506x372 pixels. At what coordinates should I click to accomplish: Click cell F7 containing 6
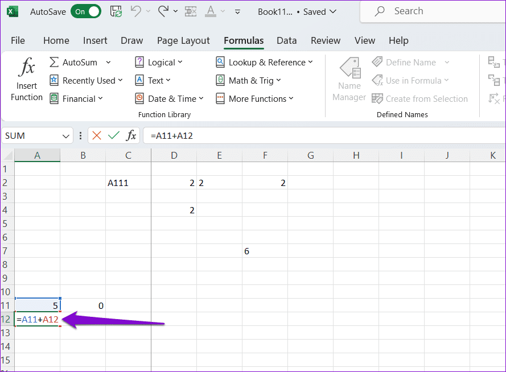click(265, 251)
